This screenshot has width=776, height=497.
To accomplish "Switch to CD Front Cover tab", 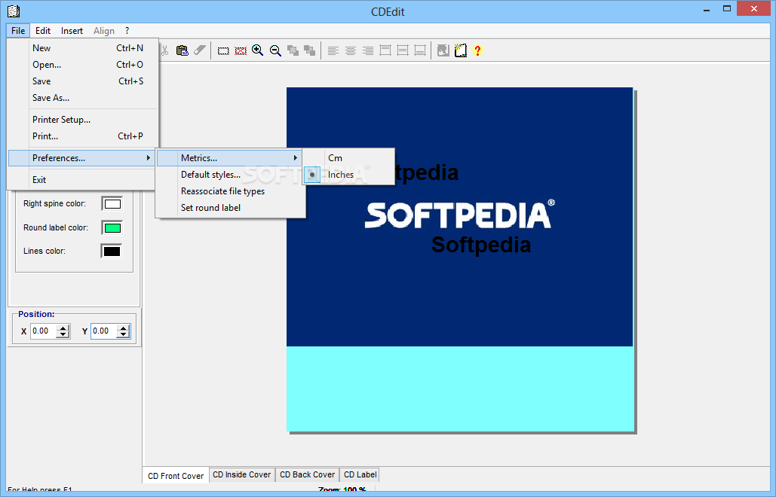I will click(176, 476).
